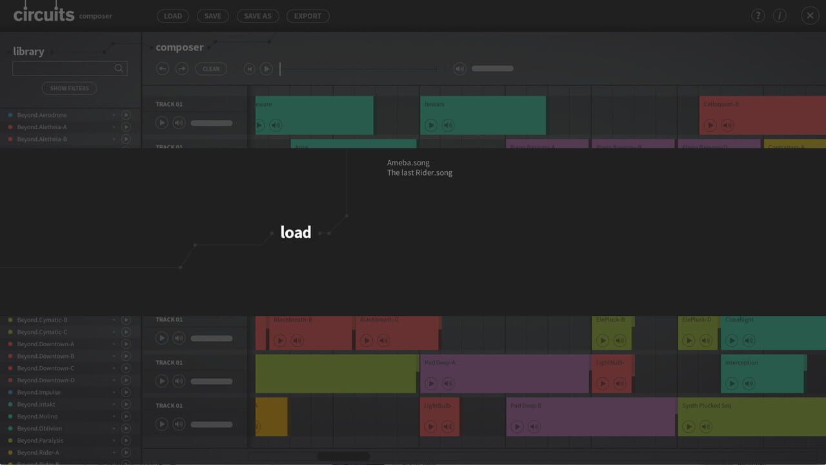
Task: Adjust the master volume slider
Action: tap(492, 68)
